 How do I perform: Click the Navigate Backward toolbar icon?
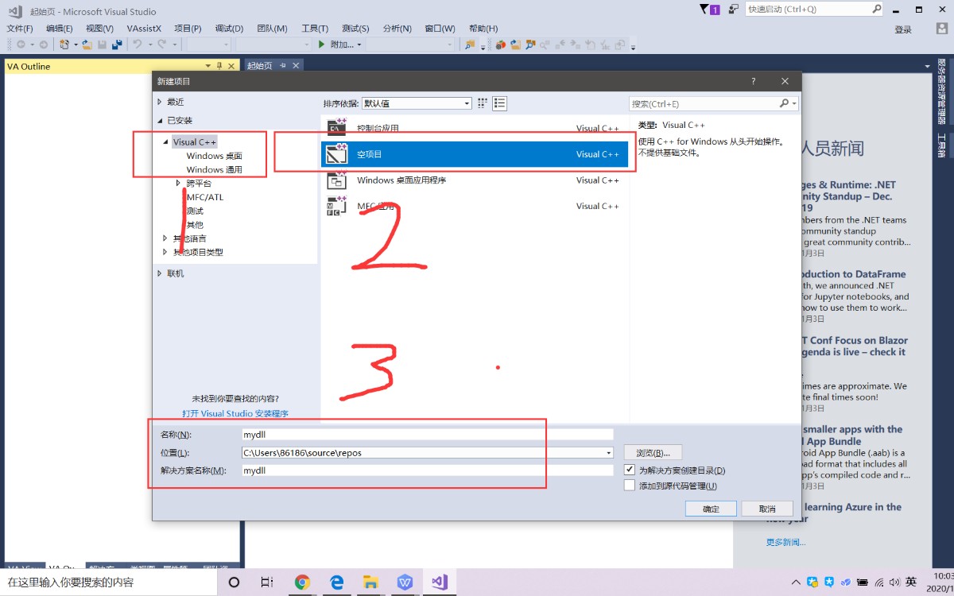click(21, 45)
